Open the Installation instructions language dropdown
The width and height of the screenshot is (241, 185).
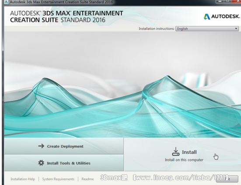207,29
